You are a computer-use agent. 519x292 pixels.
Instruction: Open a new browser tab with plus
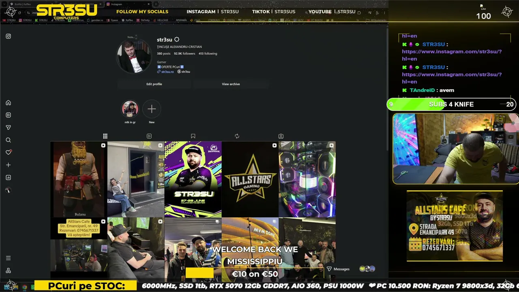point(156,4)
